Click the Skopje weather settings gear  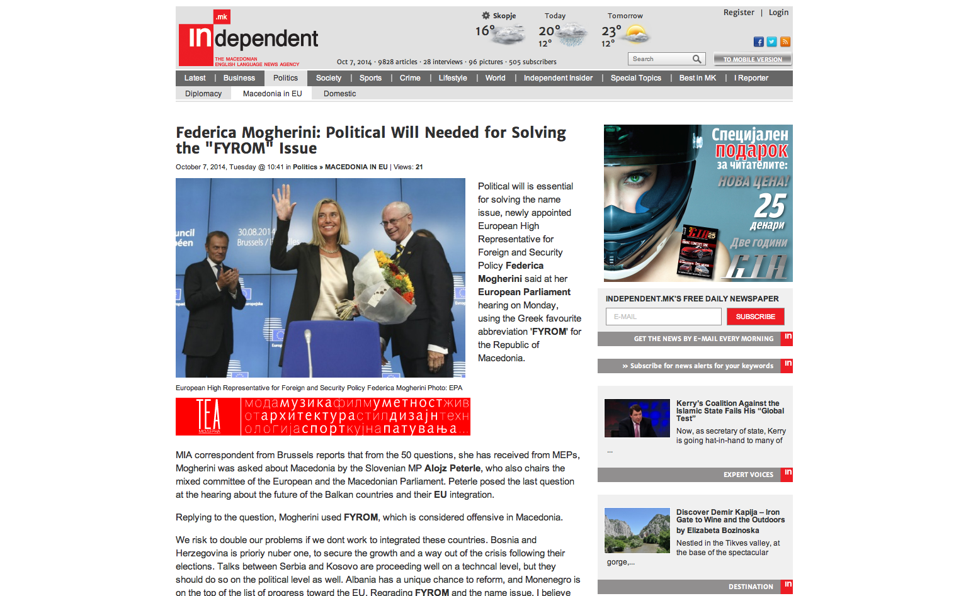pyautogui.click(x=486, y=16)
